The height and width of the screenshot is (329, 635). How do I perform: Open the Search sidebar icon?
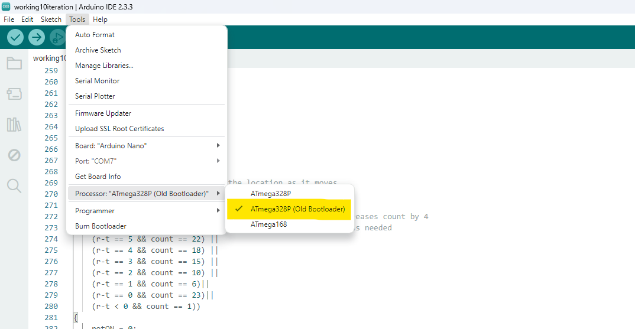(14, 185)
